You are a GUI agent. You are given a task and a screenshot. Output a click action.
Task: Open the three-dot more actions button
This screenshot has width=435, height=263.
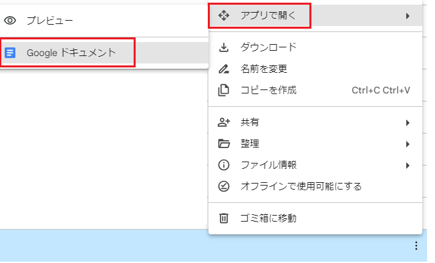416,246
